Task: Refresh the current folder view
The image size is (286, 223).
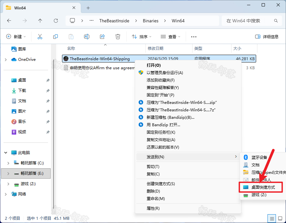Action: point(56,21)
